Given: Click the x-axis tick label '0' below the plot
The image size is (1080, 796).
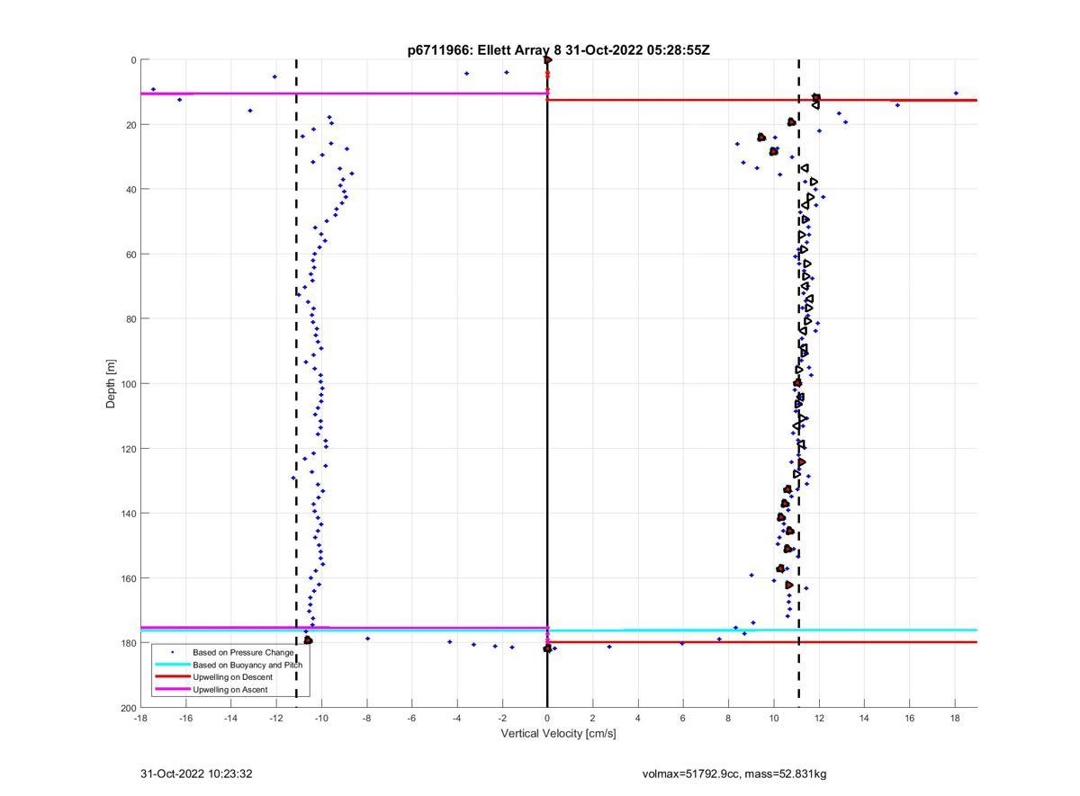Looking at the screenshot, I should (x=547, y=719).
